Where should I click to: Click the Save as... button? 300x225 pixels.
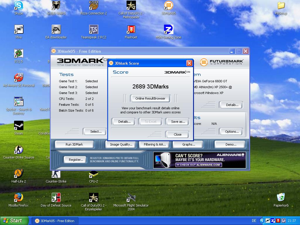tap(178, 122)
